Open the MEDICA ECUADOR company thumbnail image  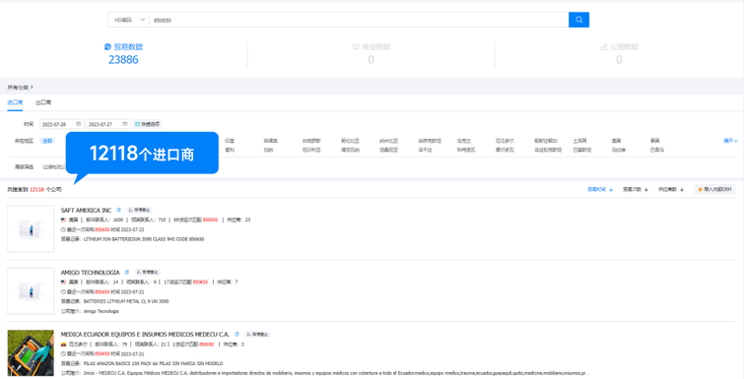pyautogui.click(x=31, y=353)
